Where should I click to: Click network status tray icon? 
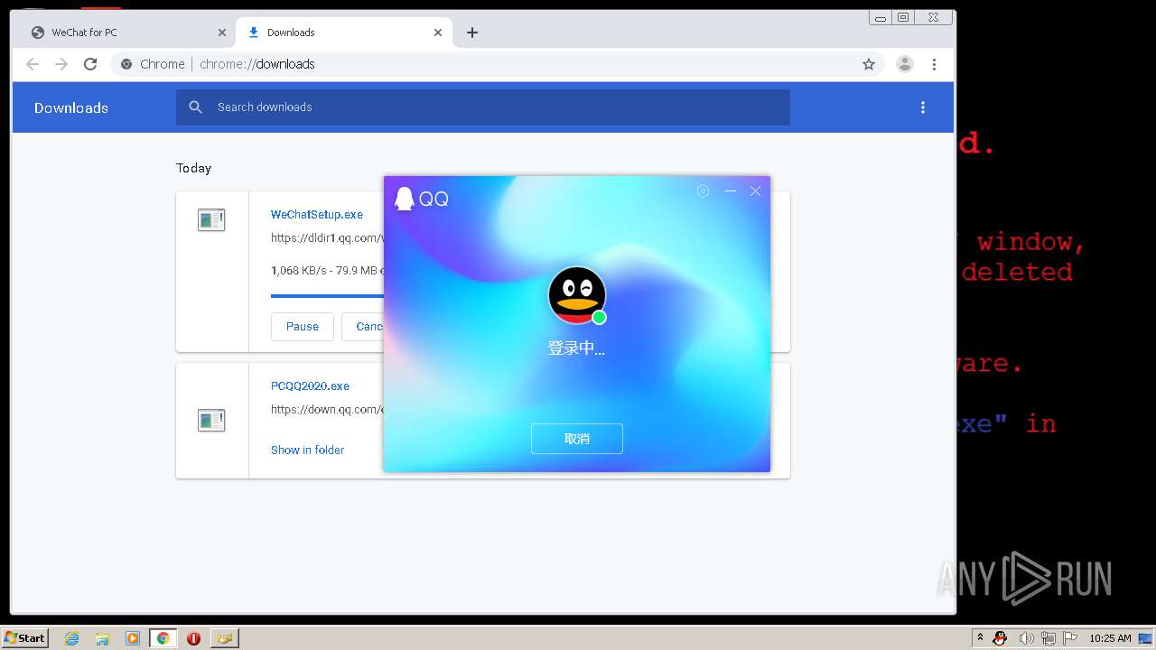pyautogui.click(x=1049, y=638)
